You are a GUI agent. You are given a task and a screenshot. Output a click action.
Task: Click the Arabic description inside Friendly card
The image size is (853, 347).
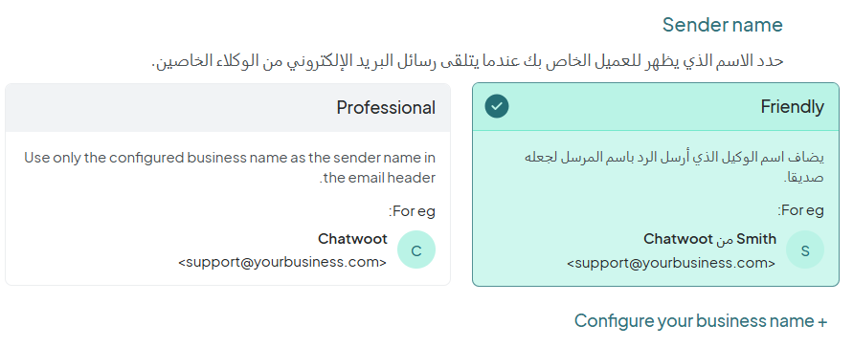tap(674, 167)
